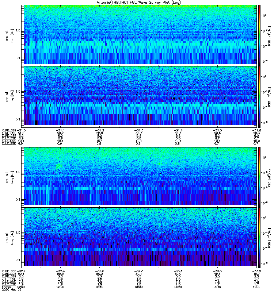Click the upper 'X_RE_GSE' row label starting at -31.0
This screenshot has width=274, height=292.
9,130
